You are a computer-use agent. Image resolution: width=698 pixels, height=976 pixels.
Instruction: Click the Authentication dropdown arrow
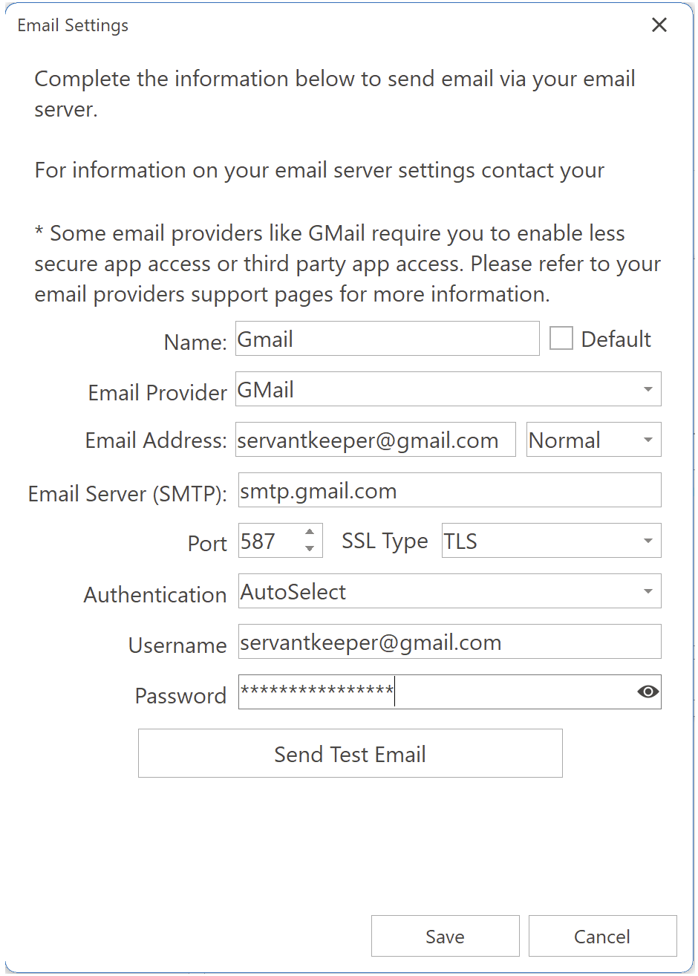tap(648, 591)
